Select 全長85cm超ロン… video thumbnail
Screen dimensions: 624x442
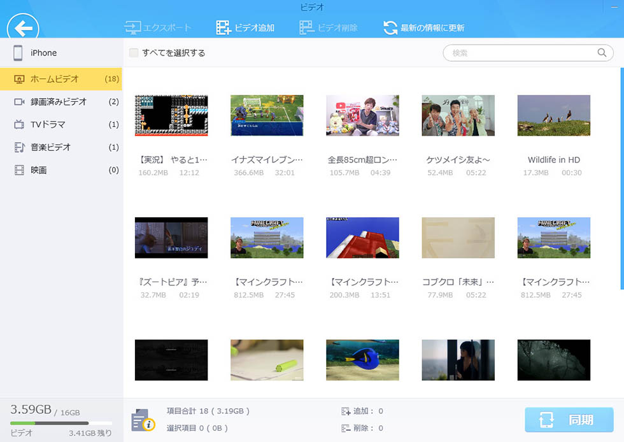[x=362, y=115]
